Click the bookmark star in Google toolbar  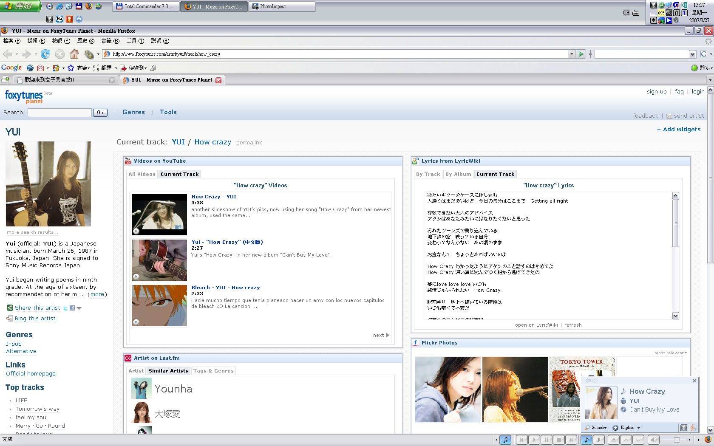tap(71, 68)
